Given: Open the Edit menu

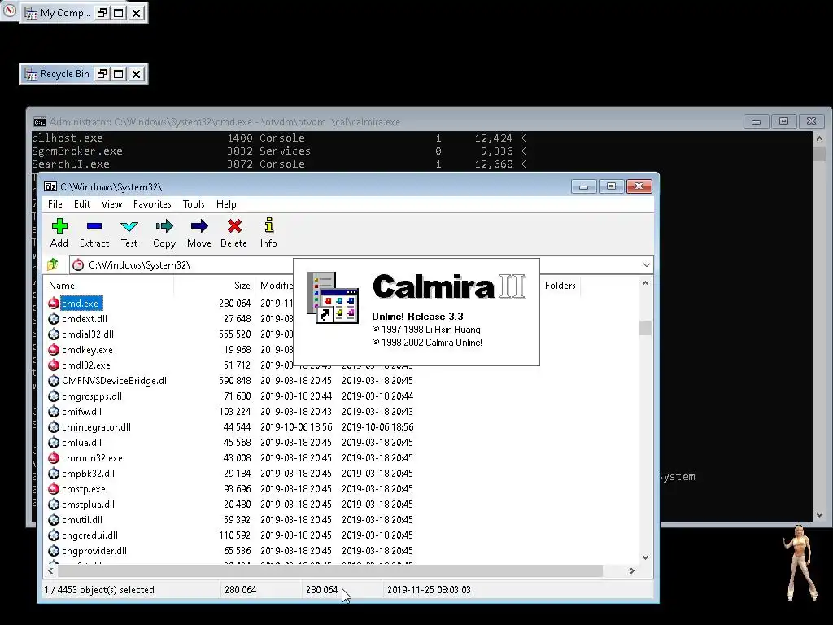Looking at the screenshot, I should [x=82, y=204].
